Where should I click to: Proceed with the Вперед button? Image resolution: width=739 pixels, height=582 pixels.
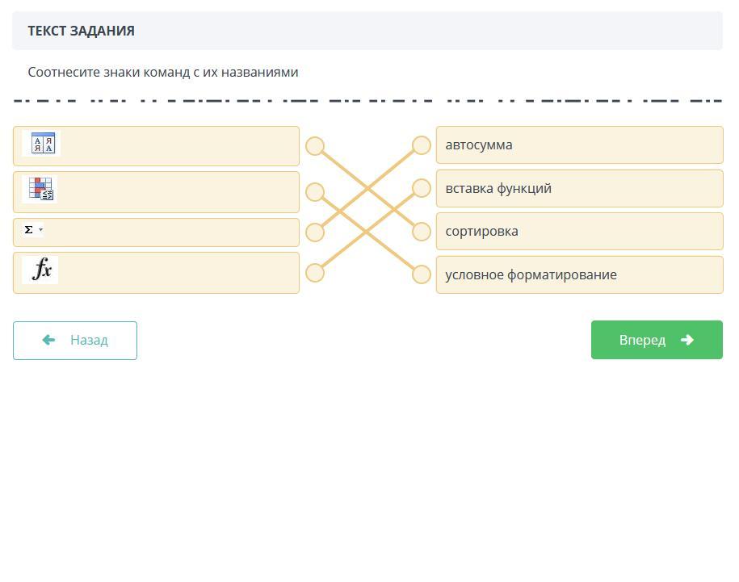click(x=657, y=340)
